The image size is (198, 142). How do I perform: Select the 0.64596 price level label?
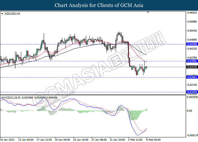click(x=192, y=44)
